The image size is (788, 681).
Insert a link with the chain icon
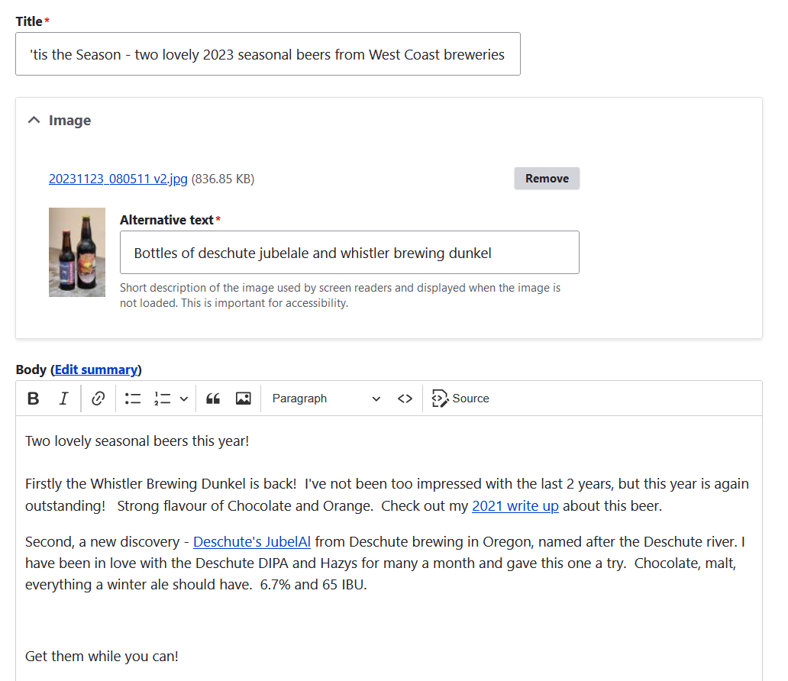point(98,399)
